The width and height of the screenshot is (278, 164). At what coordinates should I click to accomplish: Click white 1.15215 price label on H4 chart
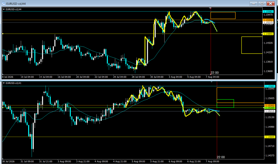coord(268,23)
